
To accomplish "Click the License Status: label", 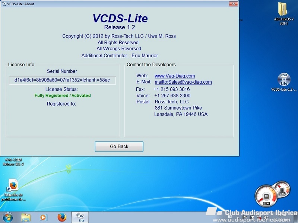I will pyautogui.click(x=61, y=89).
